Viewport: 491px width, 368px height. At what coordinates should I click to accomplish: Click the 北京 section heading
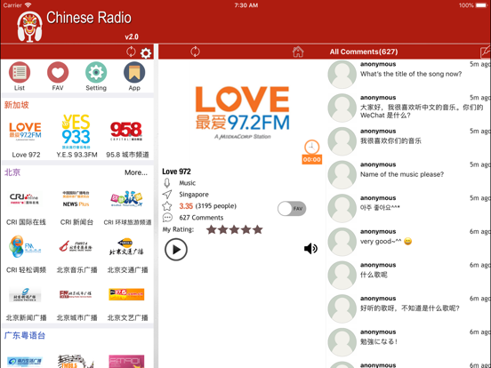[12, 172]
